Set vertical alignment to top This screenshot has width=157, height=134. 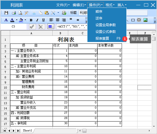[71, 19]
